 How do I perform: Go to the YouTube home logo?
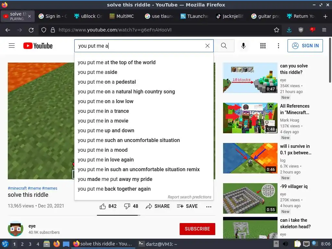(38, 46)
